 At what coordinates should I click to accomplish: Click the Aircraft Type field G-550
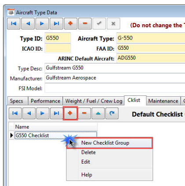151,38
